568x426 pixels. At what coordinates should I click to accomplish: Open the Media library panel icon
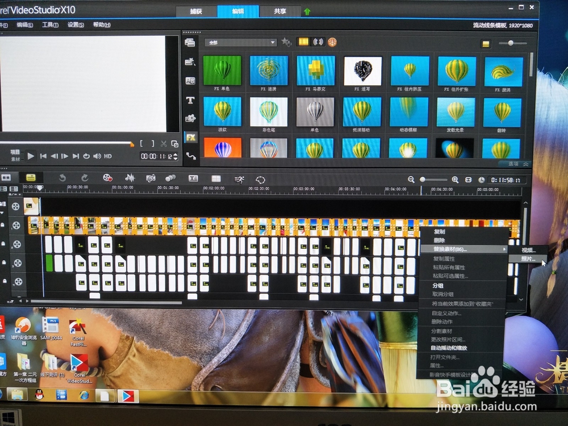pyautogui.click(x=190, y=43)
